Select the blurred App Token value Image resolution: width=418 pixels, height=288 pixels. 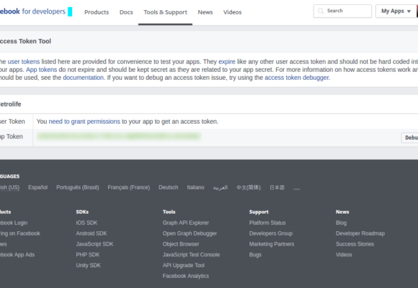coord(119,136)
